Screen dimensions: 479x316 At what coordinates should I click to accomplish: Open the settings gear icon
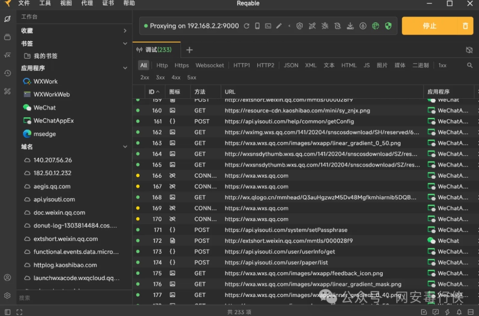click(8, 296)
